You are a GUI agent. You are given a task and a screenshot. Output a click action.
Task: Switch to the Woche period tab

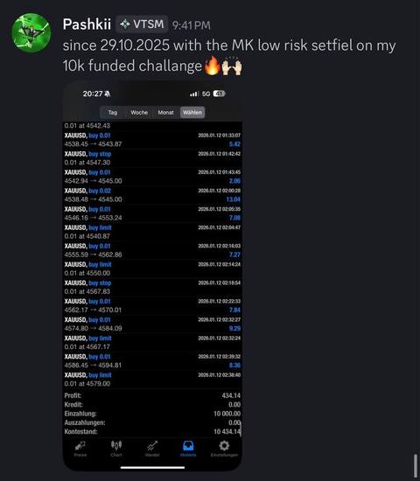point(139,112)
